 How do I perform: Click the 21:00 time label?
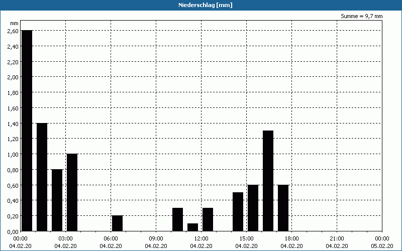tap(337, 238)
